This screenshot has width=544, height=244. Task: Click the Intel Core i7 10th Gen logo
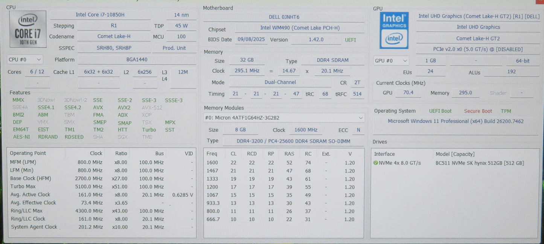coord(27,29)
